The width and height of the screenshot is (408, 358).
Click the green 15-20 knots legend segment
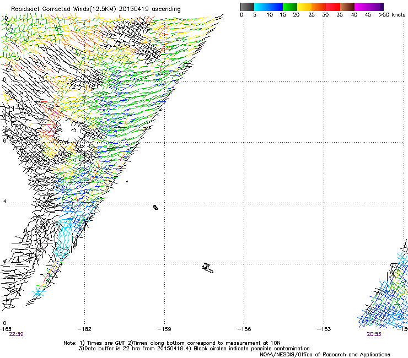click(290, 7)
